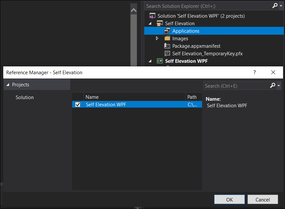Select the Self Elevation WPF row in the list
Screen dimensions: 285x209
137,105
